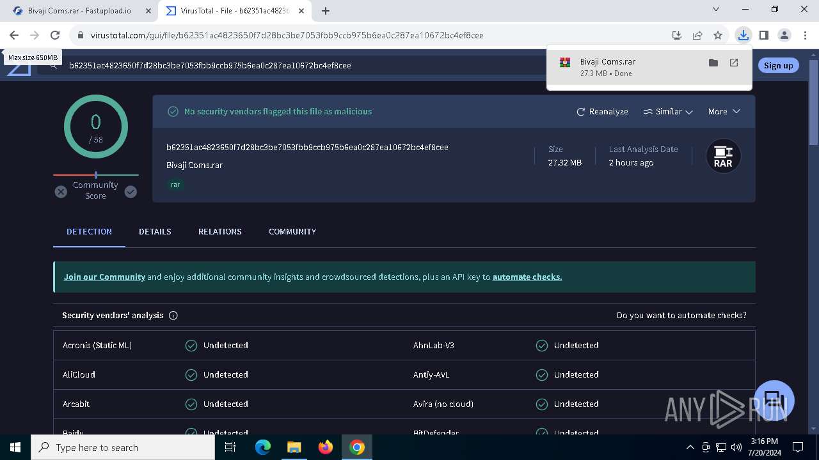Open the tab search chevron in Chrome

click(717, 10)
